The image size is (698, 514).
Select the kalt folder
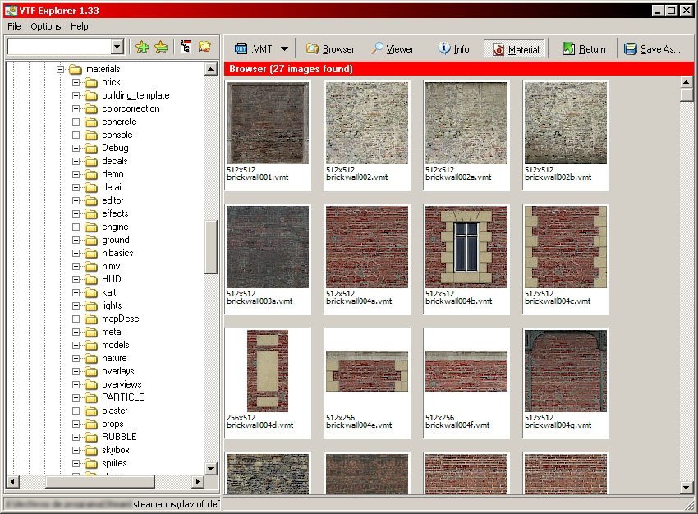pyautogui.click(x=109, y=292)
